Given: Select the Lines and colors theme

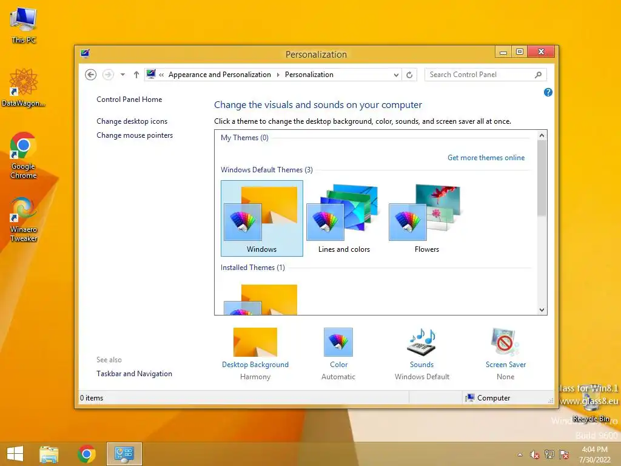Looking at the screenshot, I should (344, 218).
